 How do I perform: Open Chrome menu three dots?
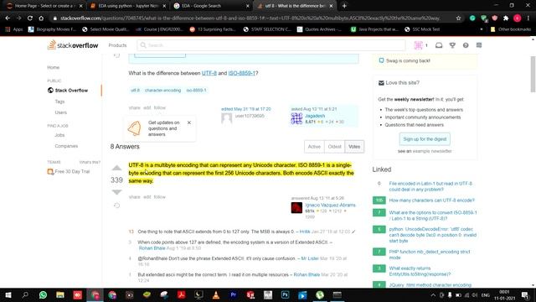coord(528,18)
